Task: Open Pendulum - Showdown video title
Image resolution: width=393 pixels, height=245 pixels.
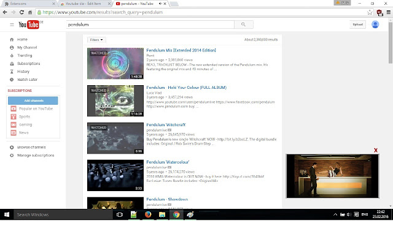Action: [167, 199]
